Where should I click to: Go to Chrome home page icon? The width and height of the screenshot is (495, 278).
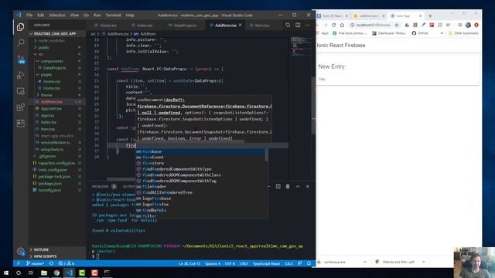coord(342,25)
